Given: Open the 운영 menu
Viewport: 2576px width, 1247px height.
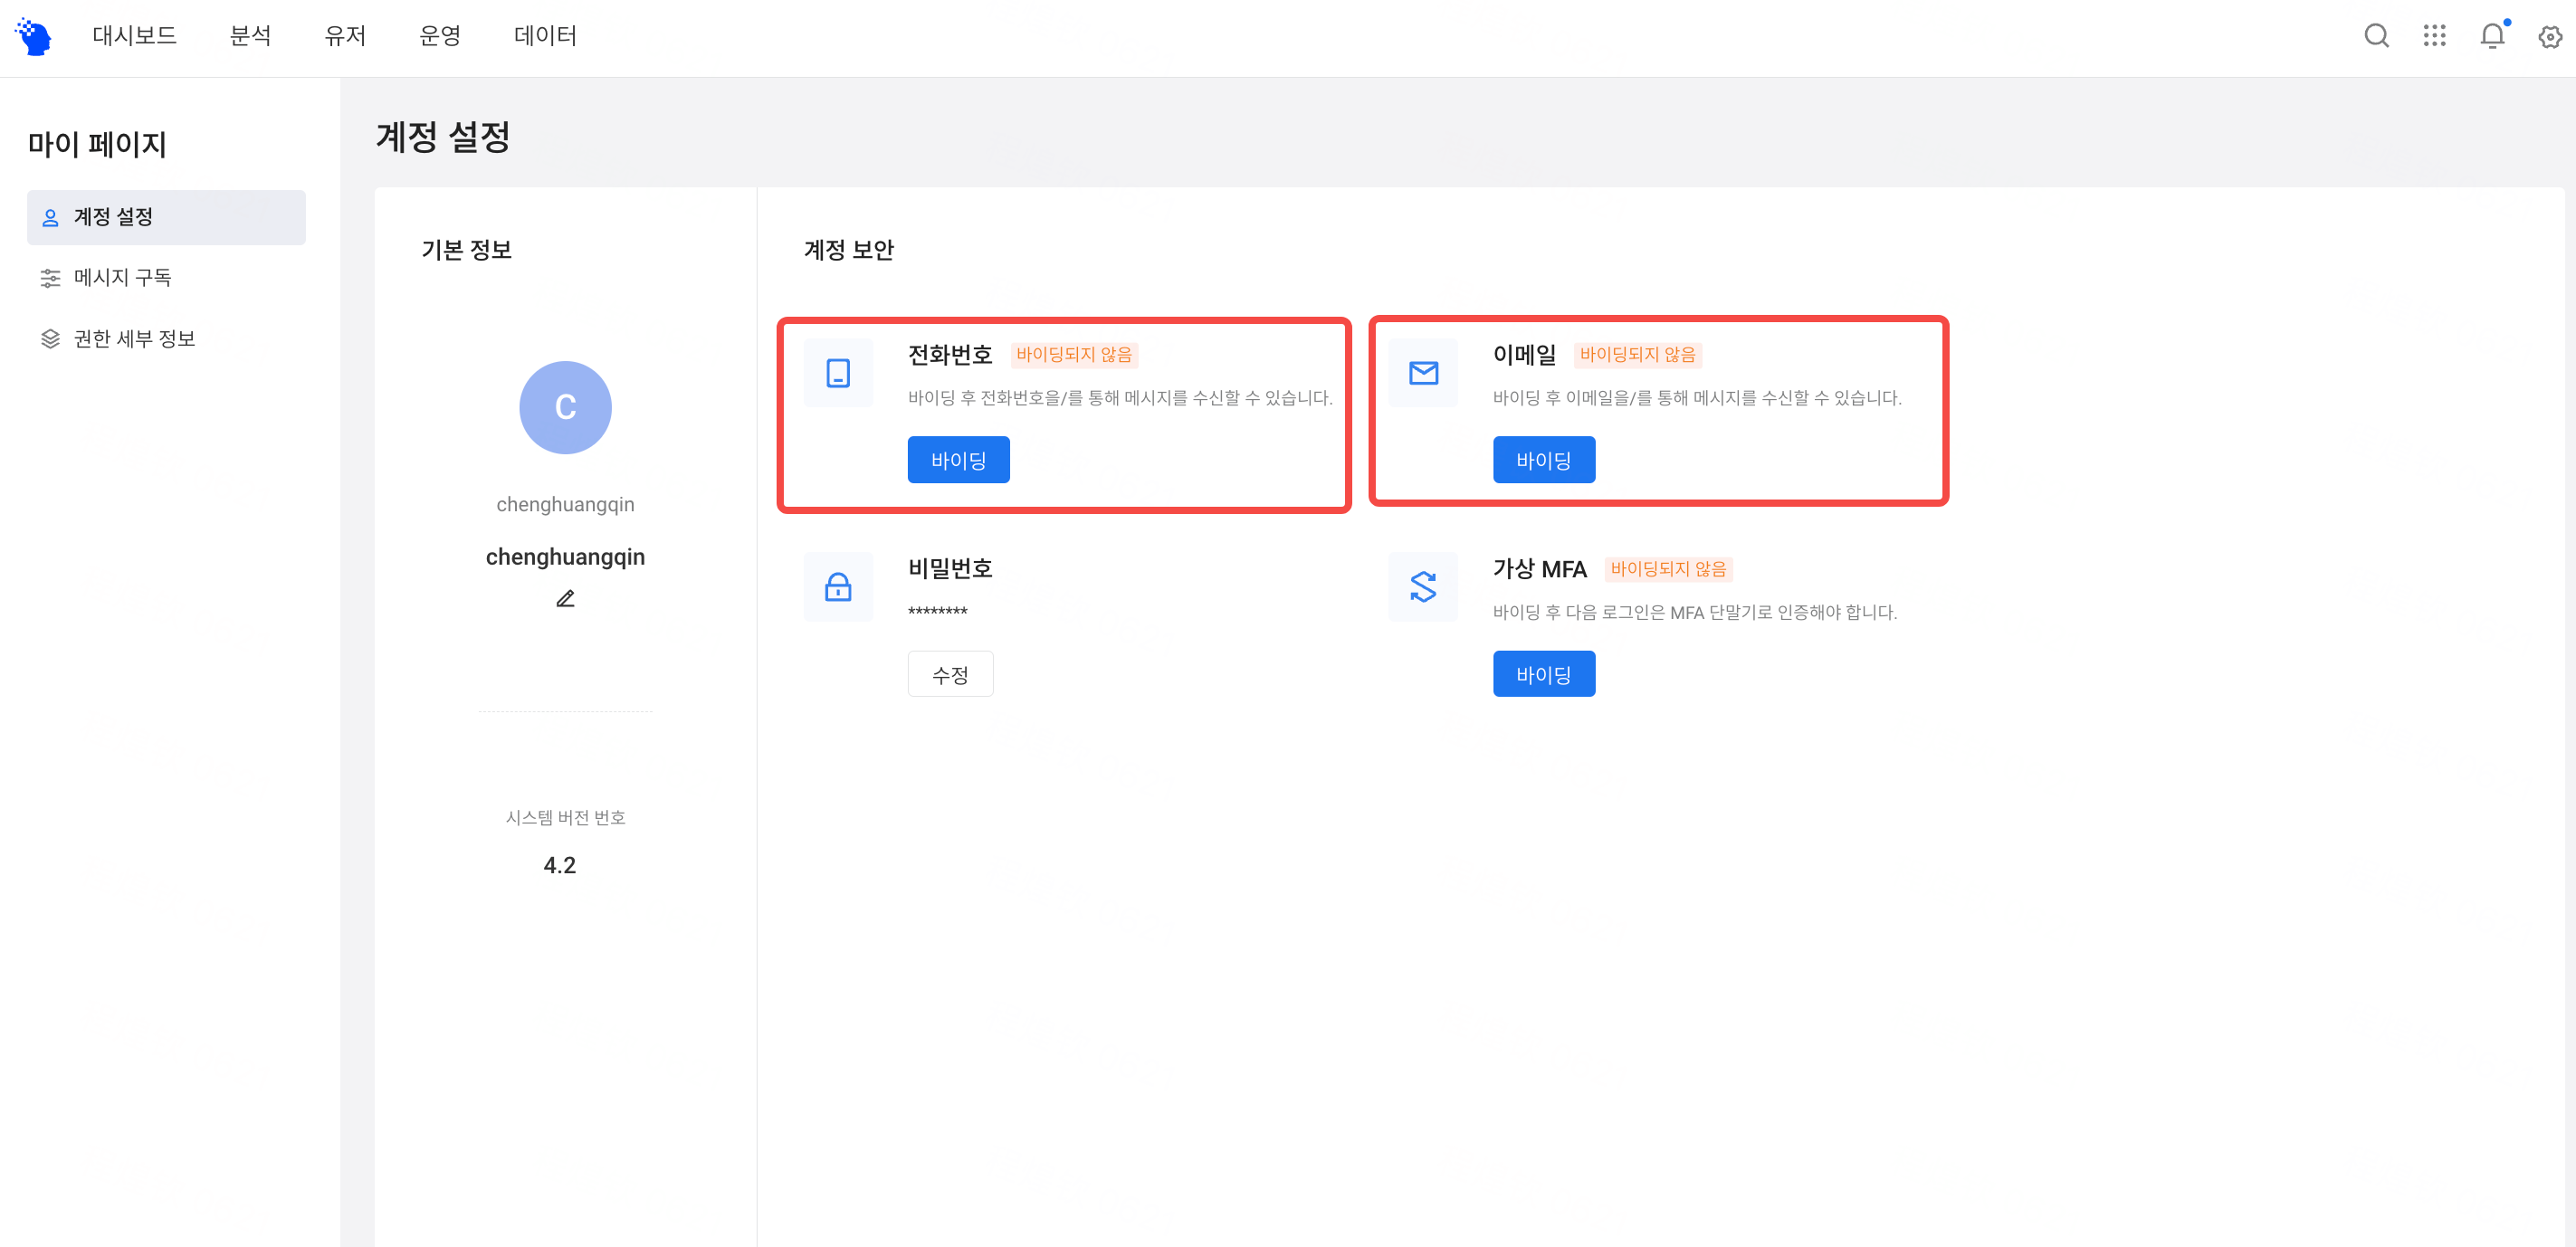Looking at the screenshot, I should pos(440,36).
